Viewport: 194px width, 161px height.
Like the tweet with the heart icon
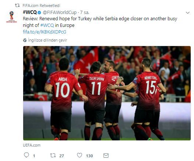(x=80, y=155)
